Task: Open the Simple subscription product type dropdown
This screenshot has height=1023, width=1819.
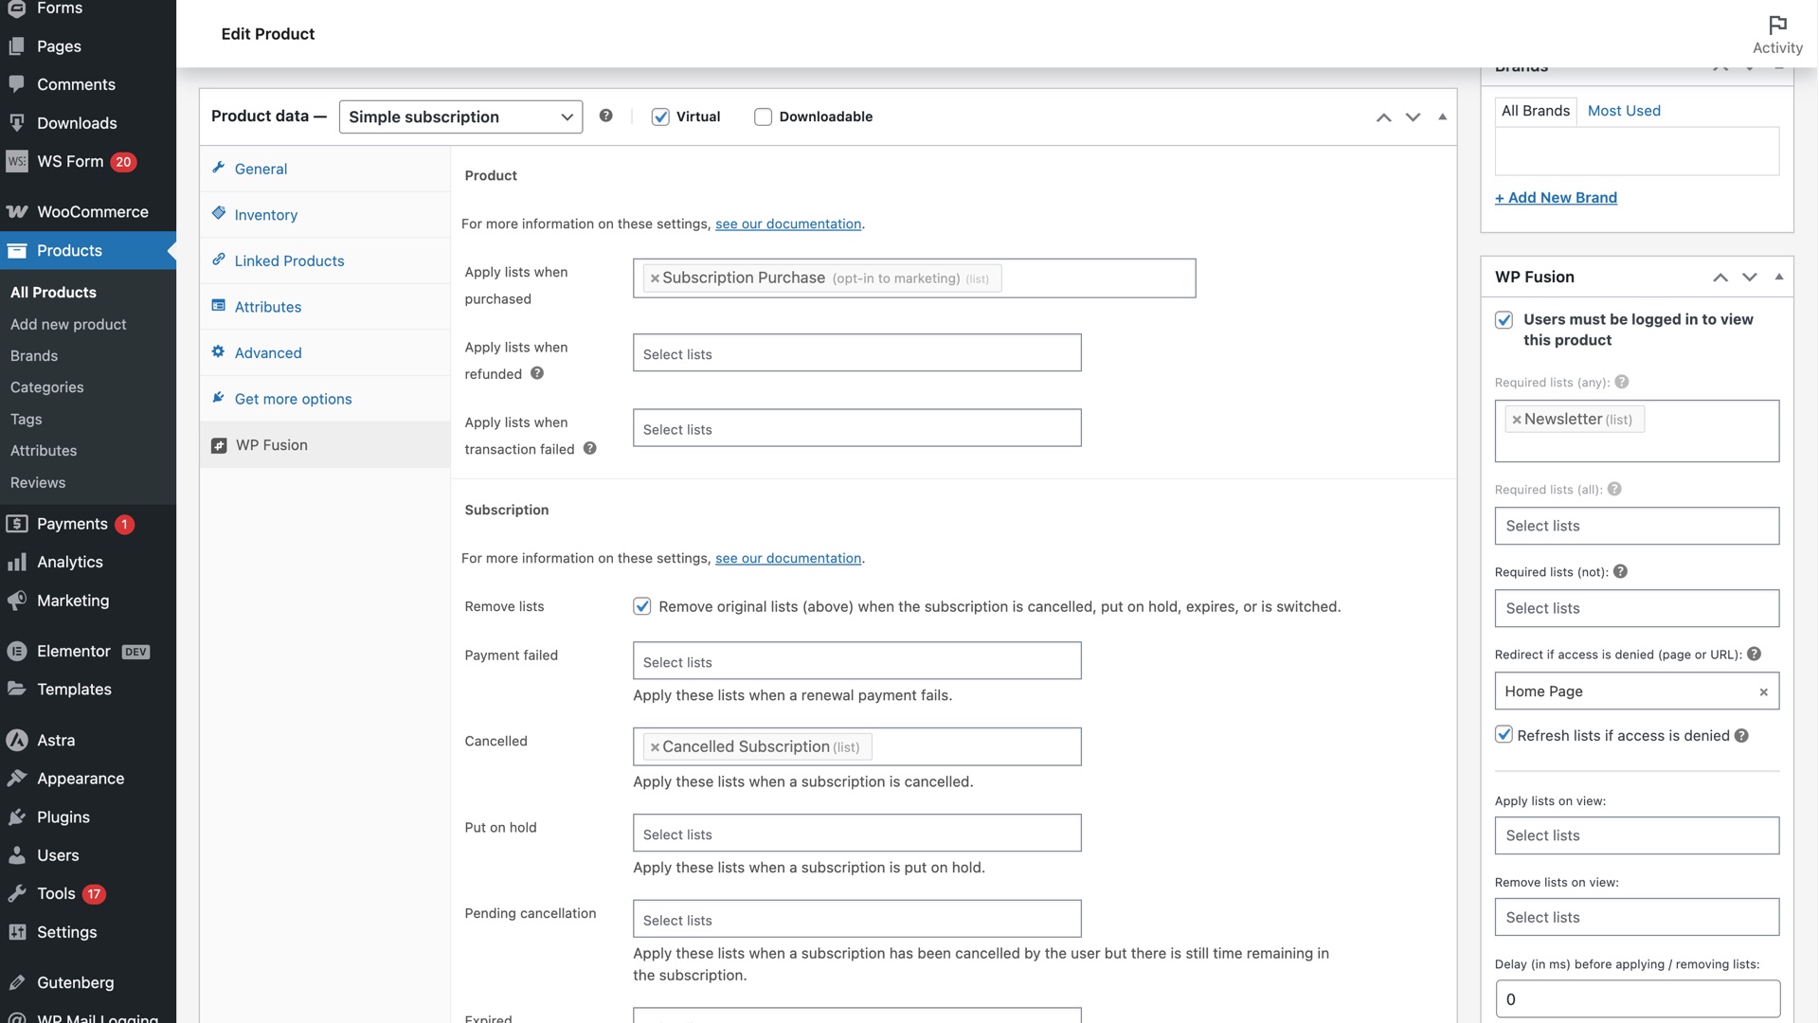Action: click(x=460, y=117)
